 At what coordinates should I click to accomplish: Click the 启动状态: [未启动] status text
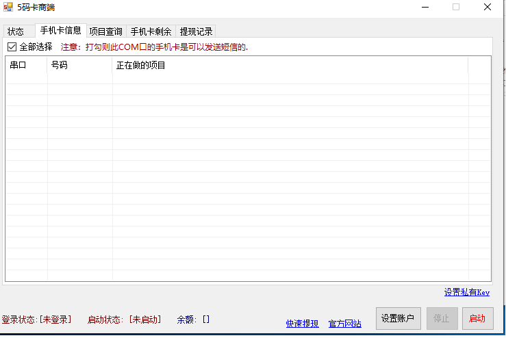click(124, 320)
